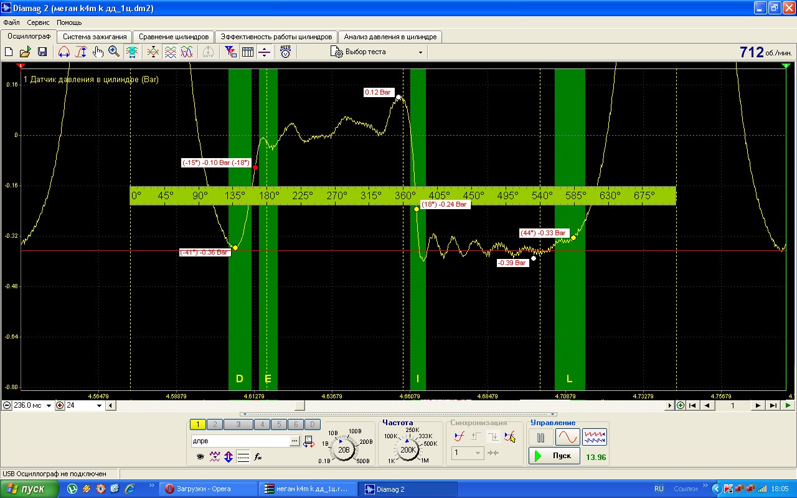Screen dimensions: 797x498
Task: Select the horizontal measurement cursor tool
Action: pyautogui.click(x=64, y=52)
